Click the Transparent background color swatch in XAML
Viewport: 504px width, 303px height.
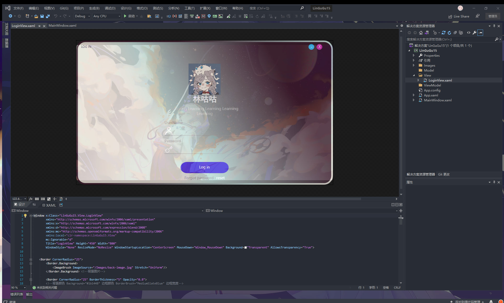pos(245,247)
